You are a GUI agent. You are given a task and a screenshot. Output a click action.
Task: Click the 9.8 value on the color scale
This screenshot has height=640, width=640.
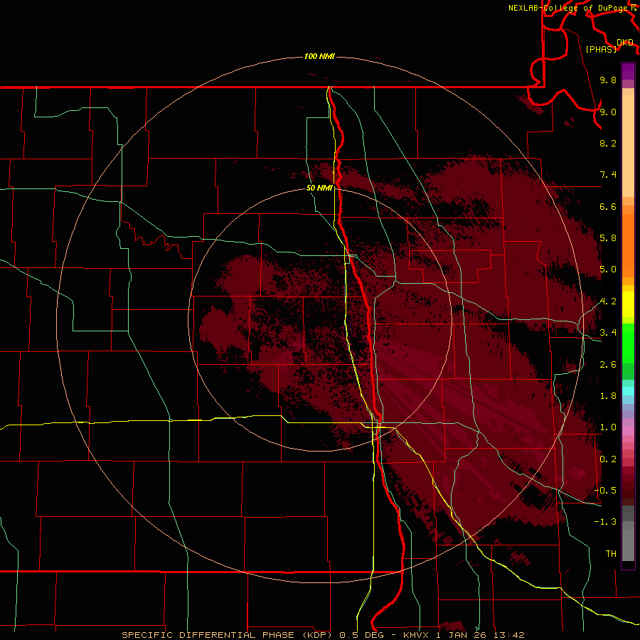608,80
